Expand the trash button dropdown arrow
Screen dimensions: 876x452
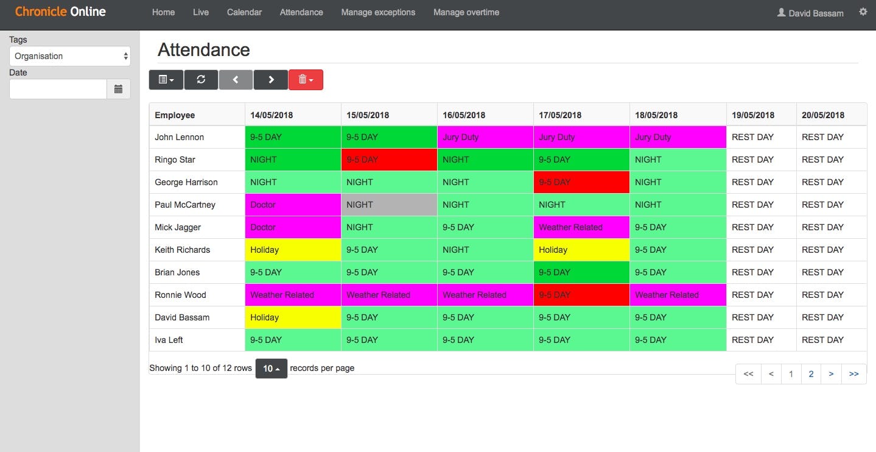(x=312, y=79)
